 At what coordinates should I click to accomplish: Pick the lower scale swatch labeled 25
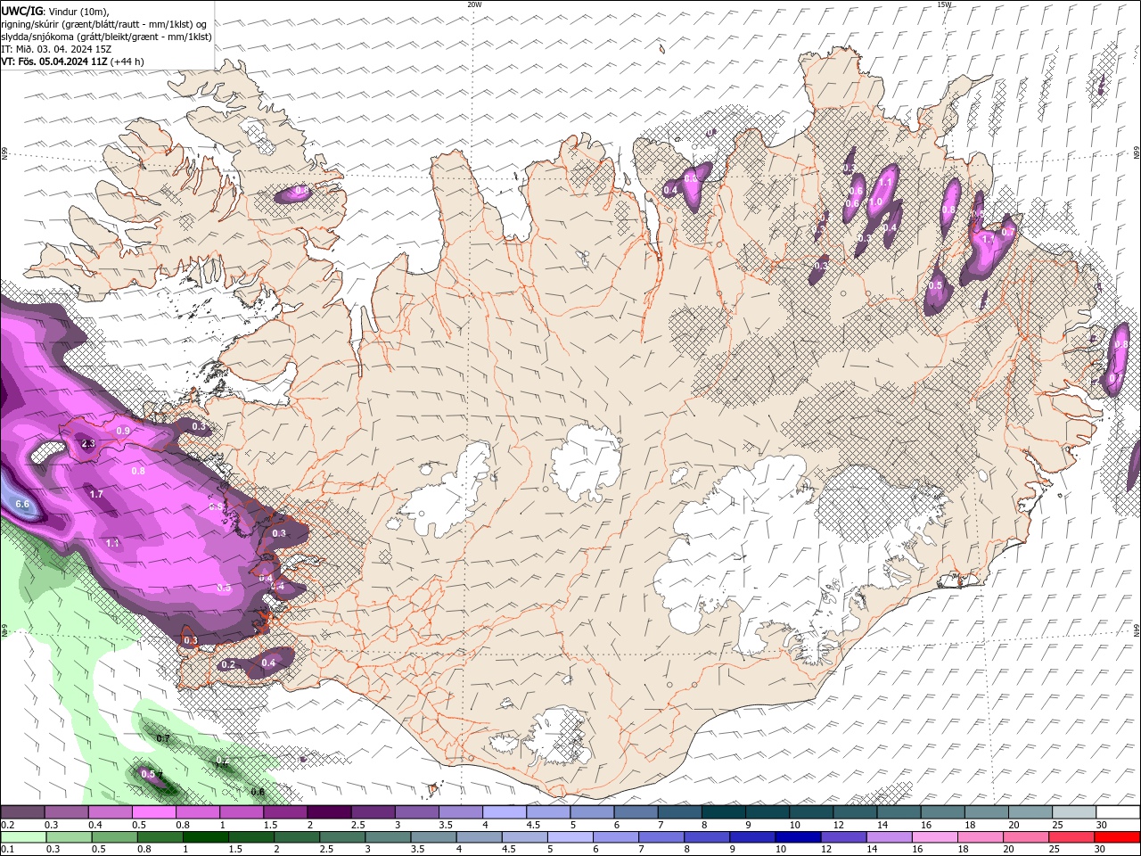(x=1071, y=836)
